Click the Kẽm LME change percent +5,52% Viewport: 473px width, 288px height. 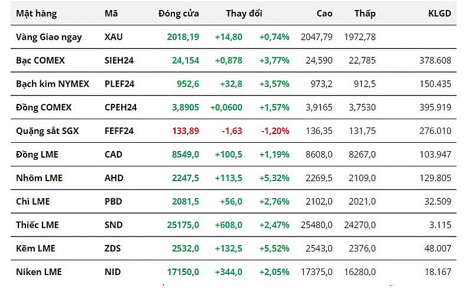(274, 248)
